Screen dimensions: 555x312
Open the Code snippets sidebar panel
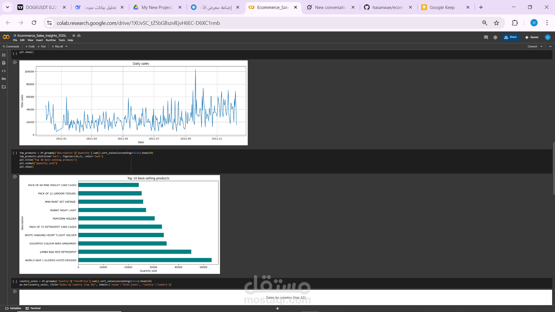[x=4, y=71]
